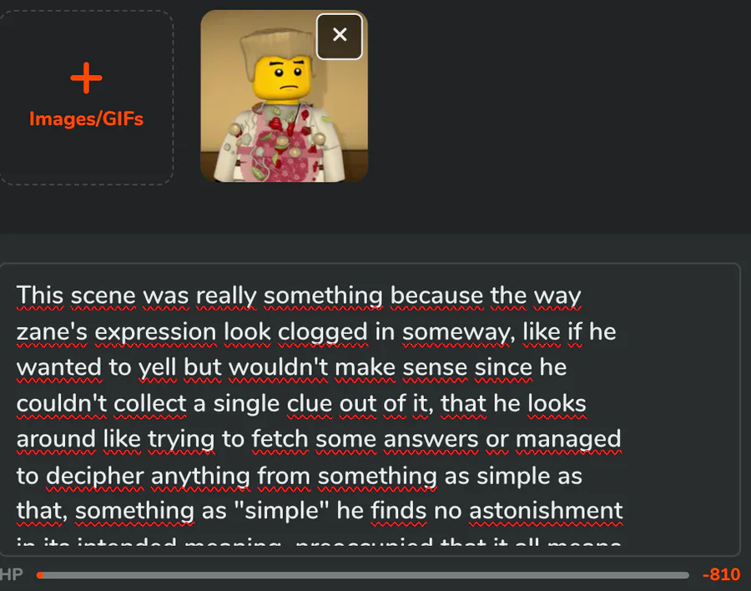Click the orange plus icon
751x591 pixels.
click(86, 79)
